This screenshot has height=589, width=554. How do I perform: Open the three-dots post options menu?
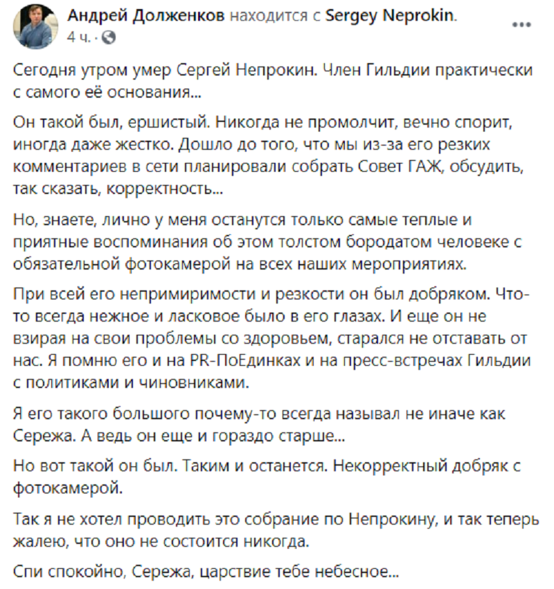521,25
